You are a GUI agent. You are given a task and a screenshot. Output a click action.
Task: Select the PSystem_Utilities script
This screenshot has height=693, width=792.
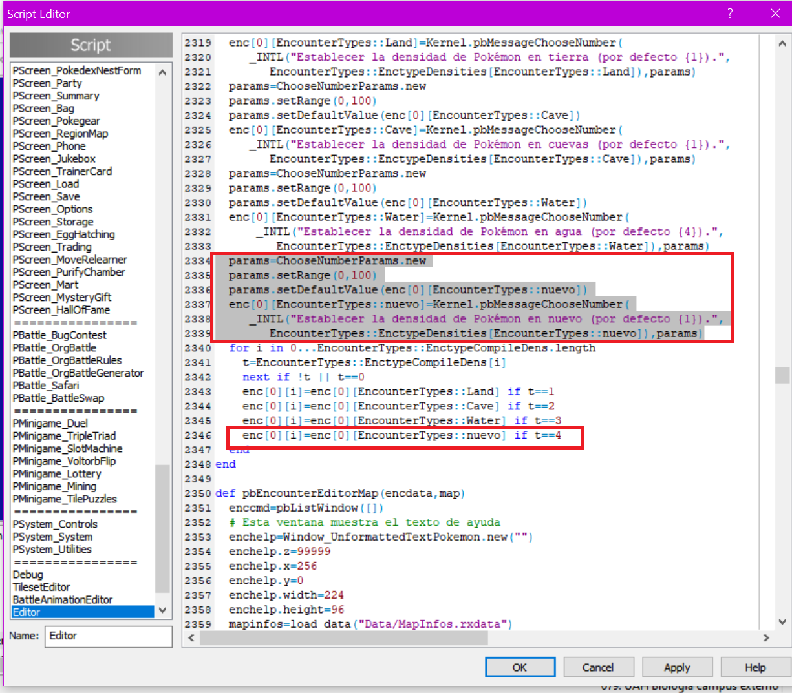52,550
